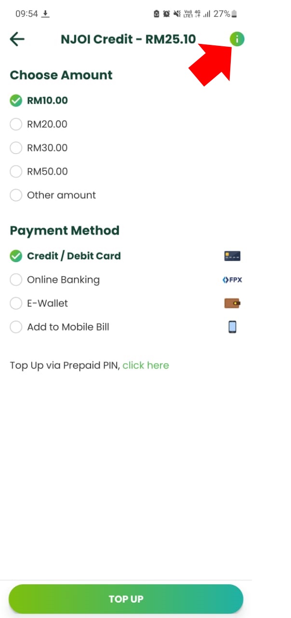Tap the back arrow icon
The height and width of the screenshot is (618, 291).
click(x=17, y=39)
